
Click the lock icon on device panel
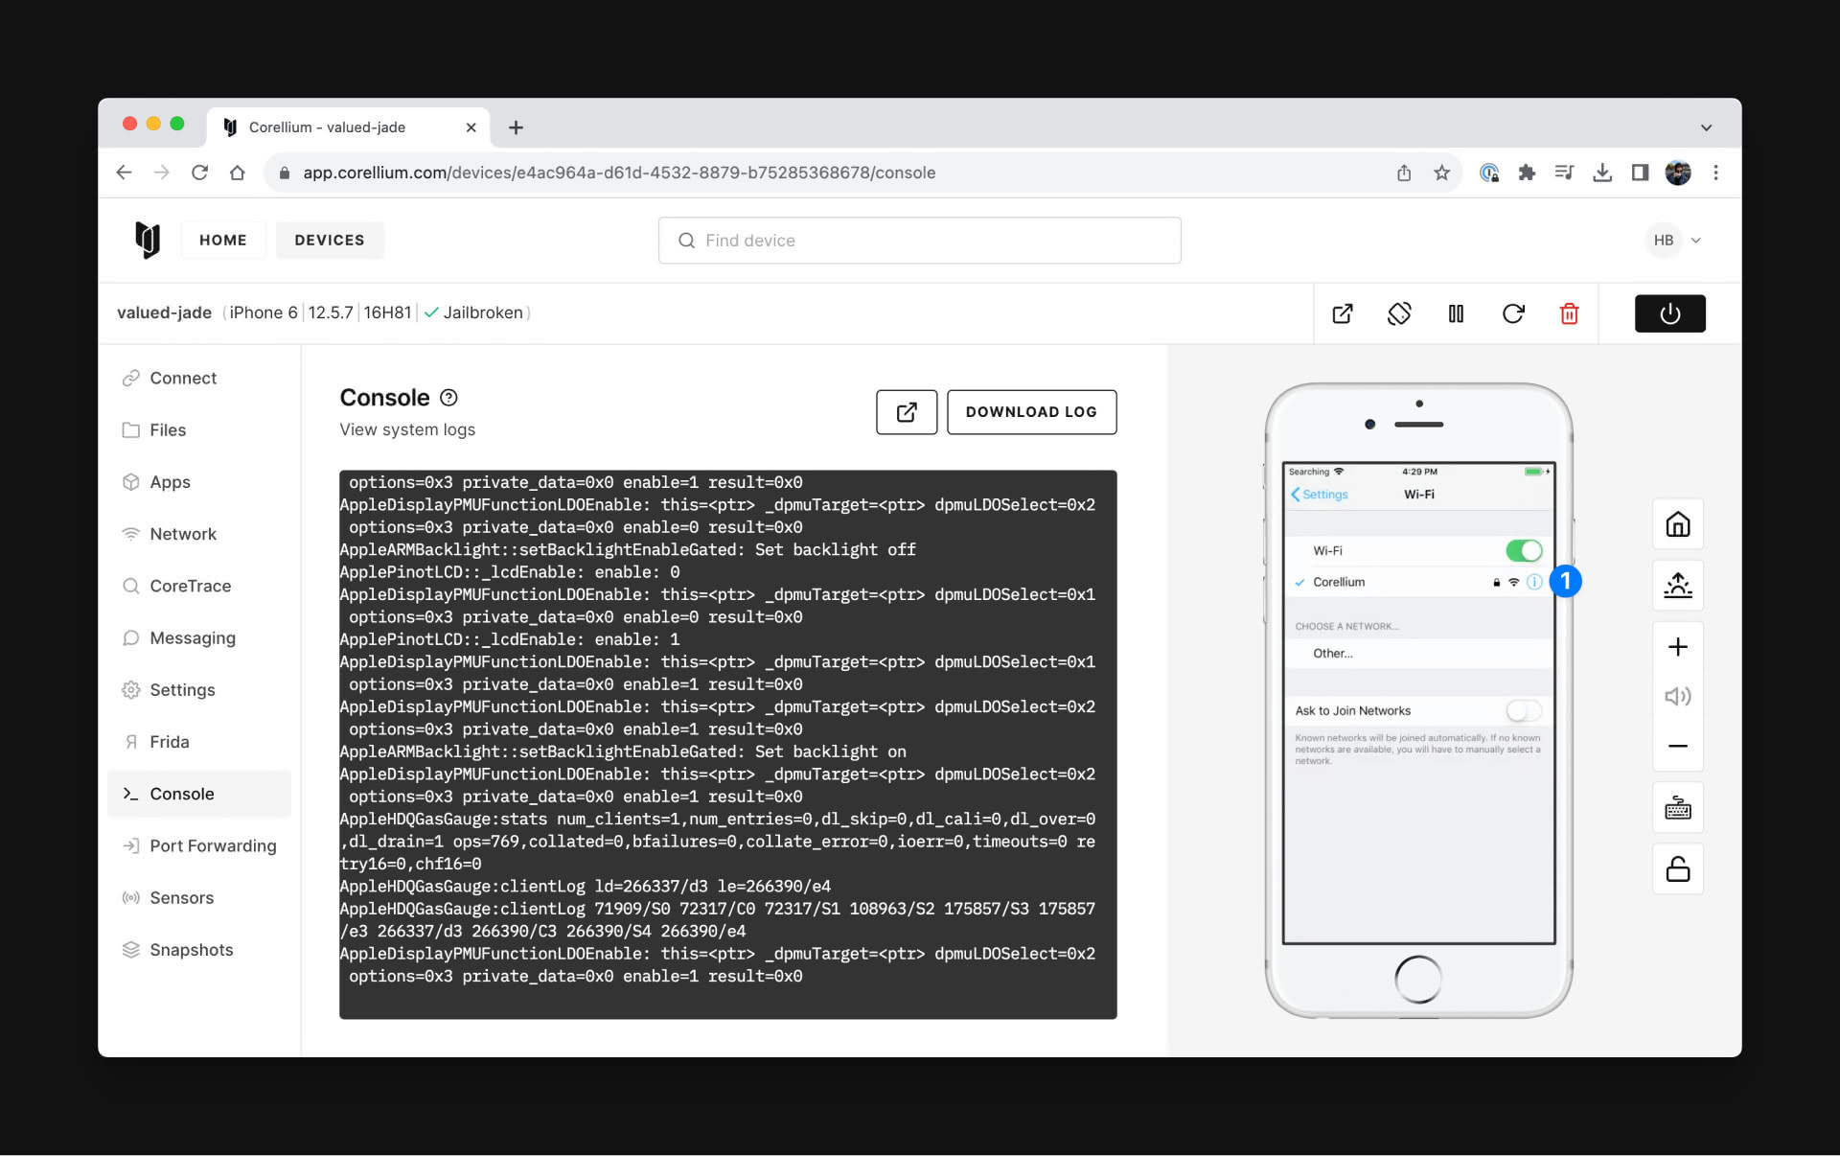1676,867
